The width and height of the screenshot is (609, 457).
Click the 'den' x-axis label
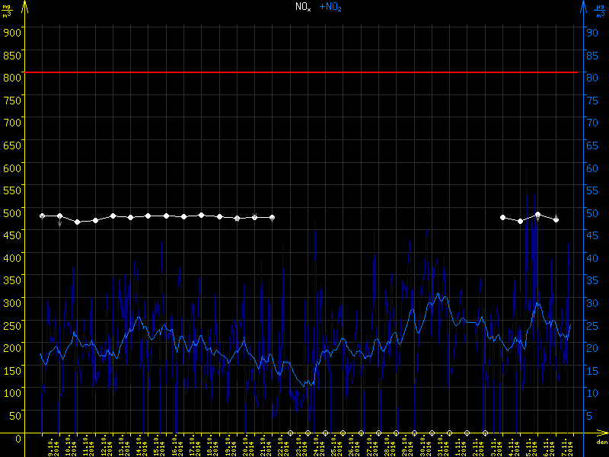(x=601, y=443)
